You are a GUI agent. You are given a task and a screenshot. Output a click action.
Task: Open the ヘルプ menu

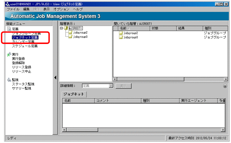click(78, 9)
